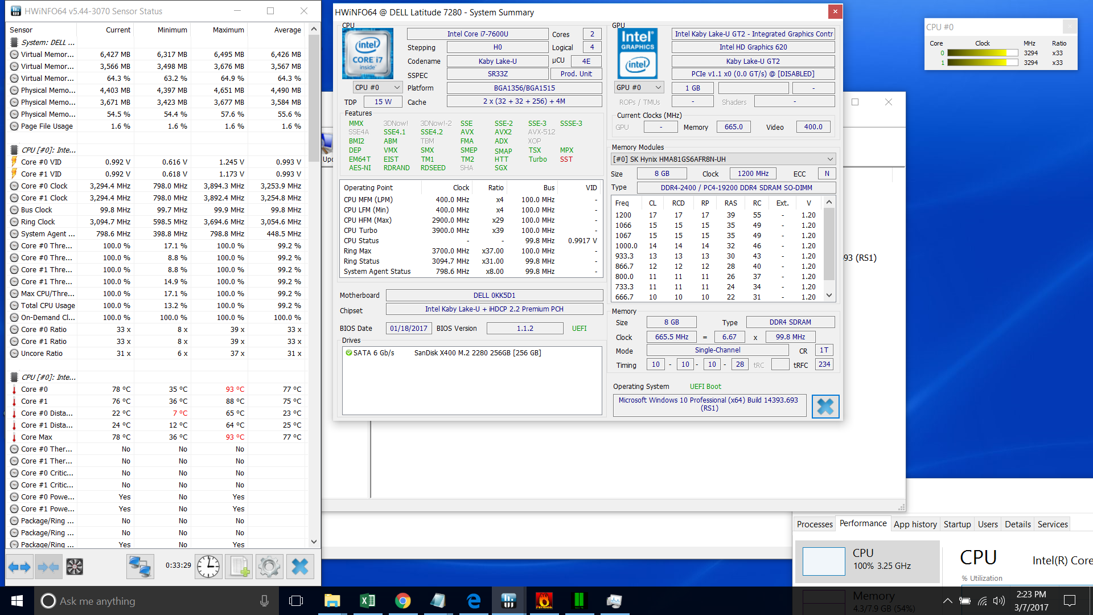This screenshot has width=1093, height=615.
Task: Open Excel from the taskbar
Action: click(367, 601)
